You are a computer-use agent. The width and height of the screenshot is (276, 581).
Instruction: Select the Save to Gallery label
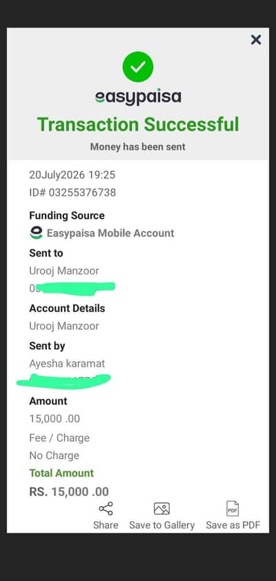pyautogui.click(x=162, y=525)
